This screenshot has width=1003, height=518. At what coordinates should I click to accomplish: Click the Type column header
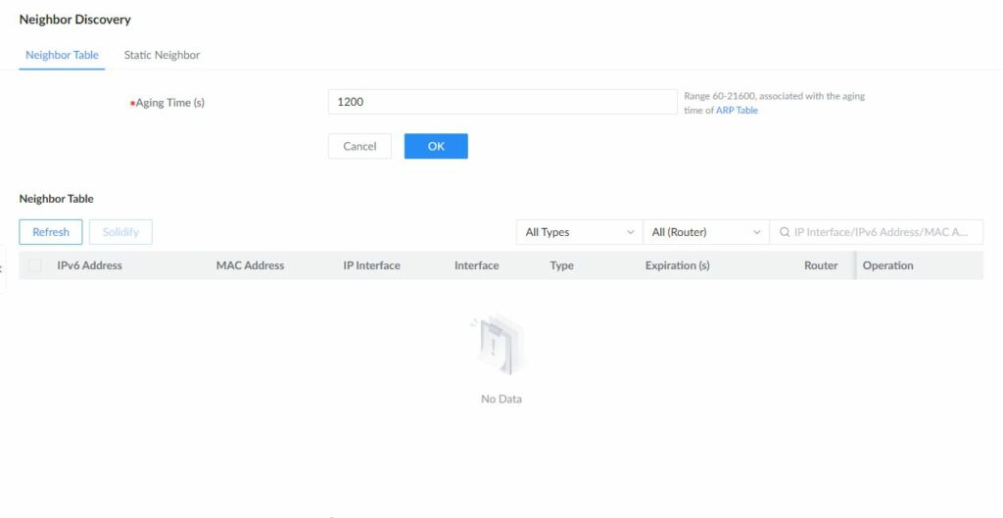point(561,265)
